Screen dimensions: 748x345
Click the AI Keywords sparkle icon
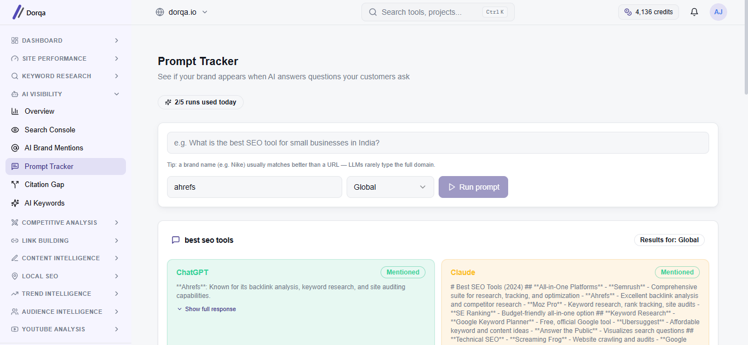point(15,203)
